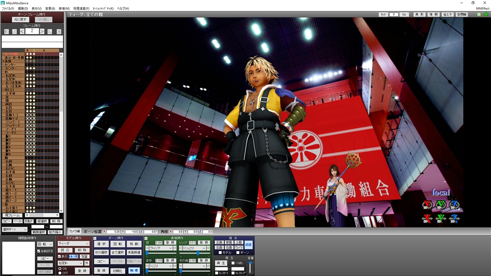This screenshot has height=276, width=491.
Task: Go to the next keyframe
Action: pyautogui.click(x=50, y=31)
